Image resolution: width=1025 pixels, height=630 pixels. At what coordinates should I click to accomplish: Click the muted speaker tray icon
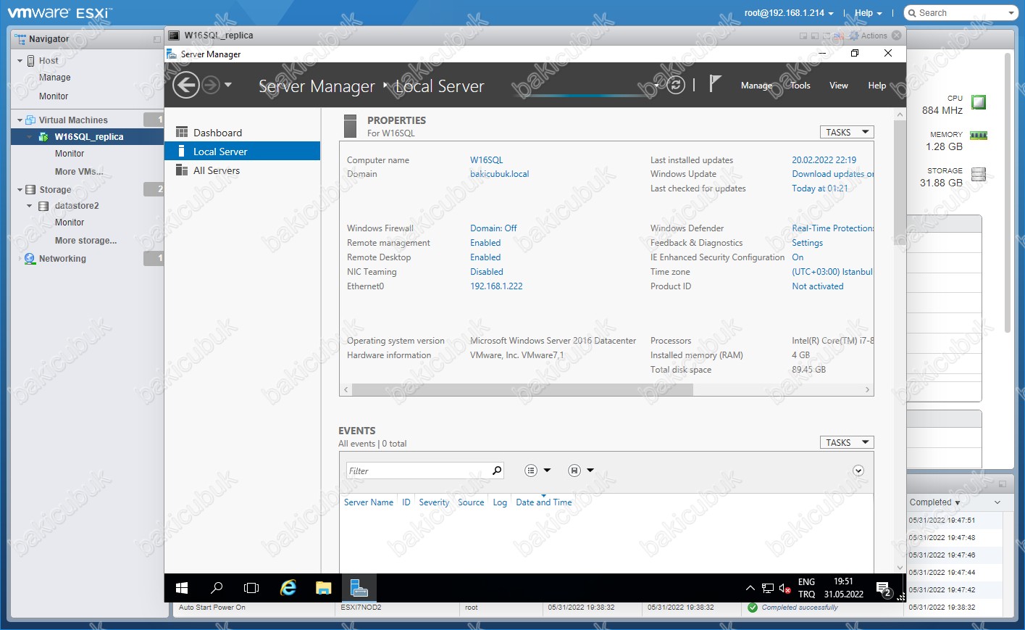785,589
